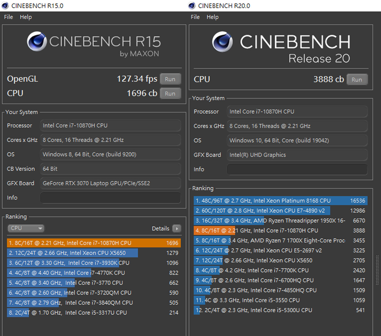The image size is (381, 336).
Task: Select R15 ranking row 1 i7-10870H 1696
Action: pos(94,243)
